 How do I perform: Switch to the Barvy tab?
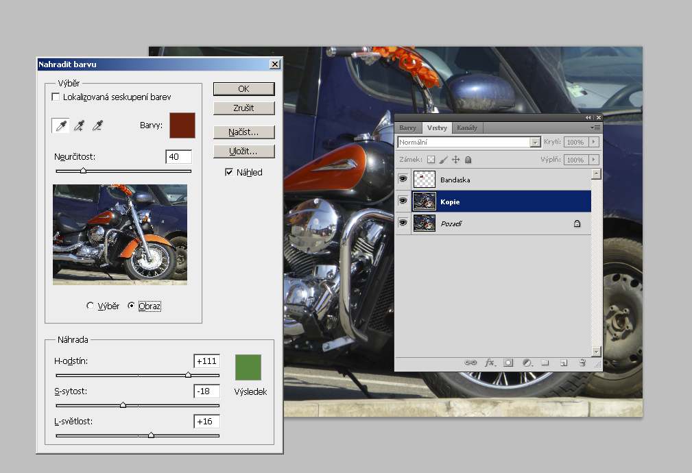point(407,128)
